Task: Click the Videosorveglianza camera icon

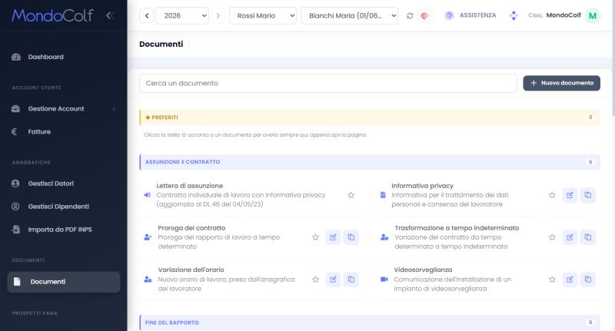Action: tap(384, 280)
